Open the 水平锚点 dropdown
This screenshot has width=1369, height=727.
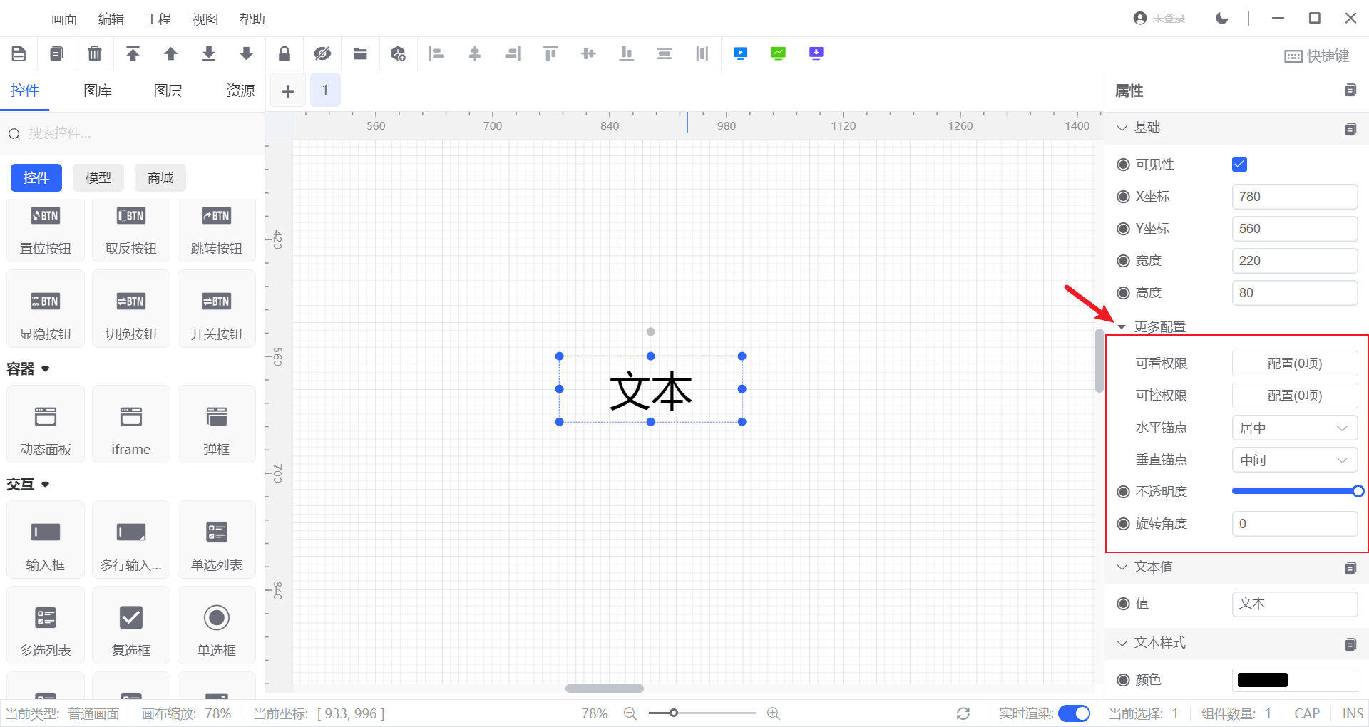tap(1294, 428)
